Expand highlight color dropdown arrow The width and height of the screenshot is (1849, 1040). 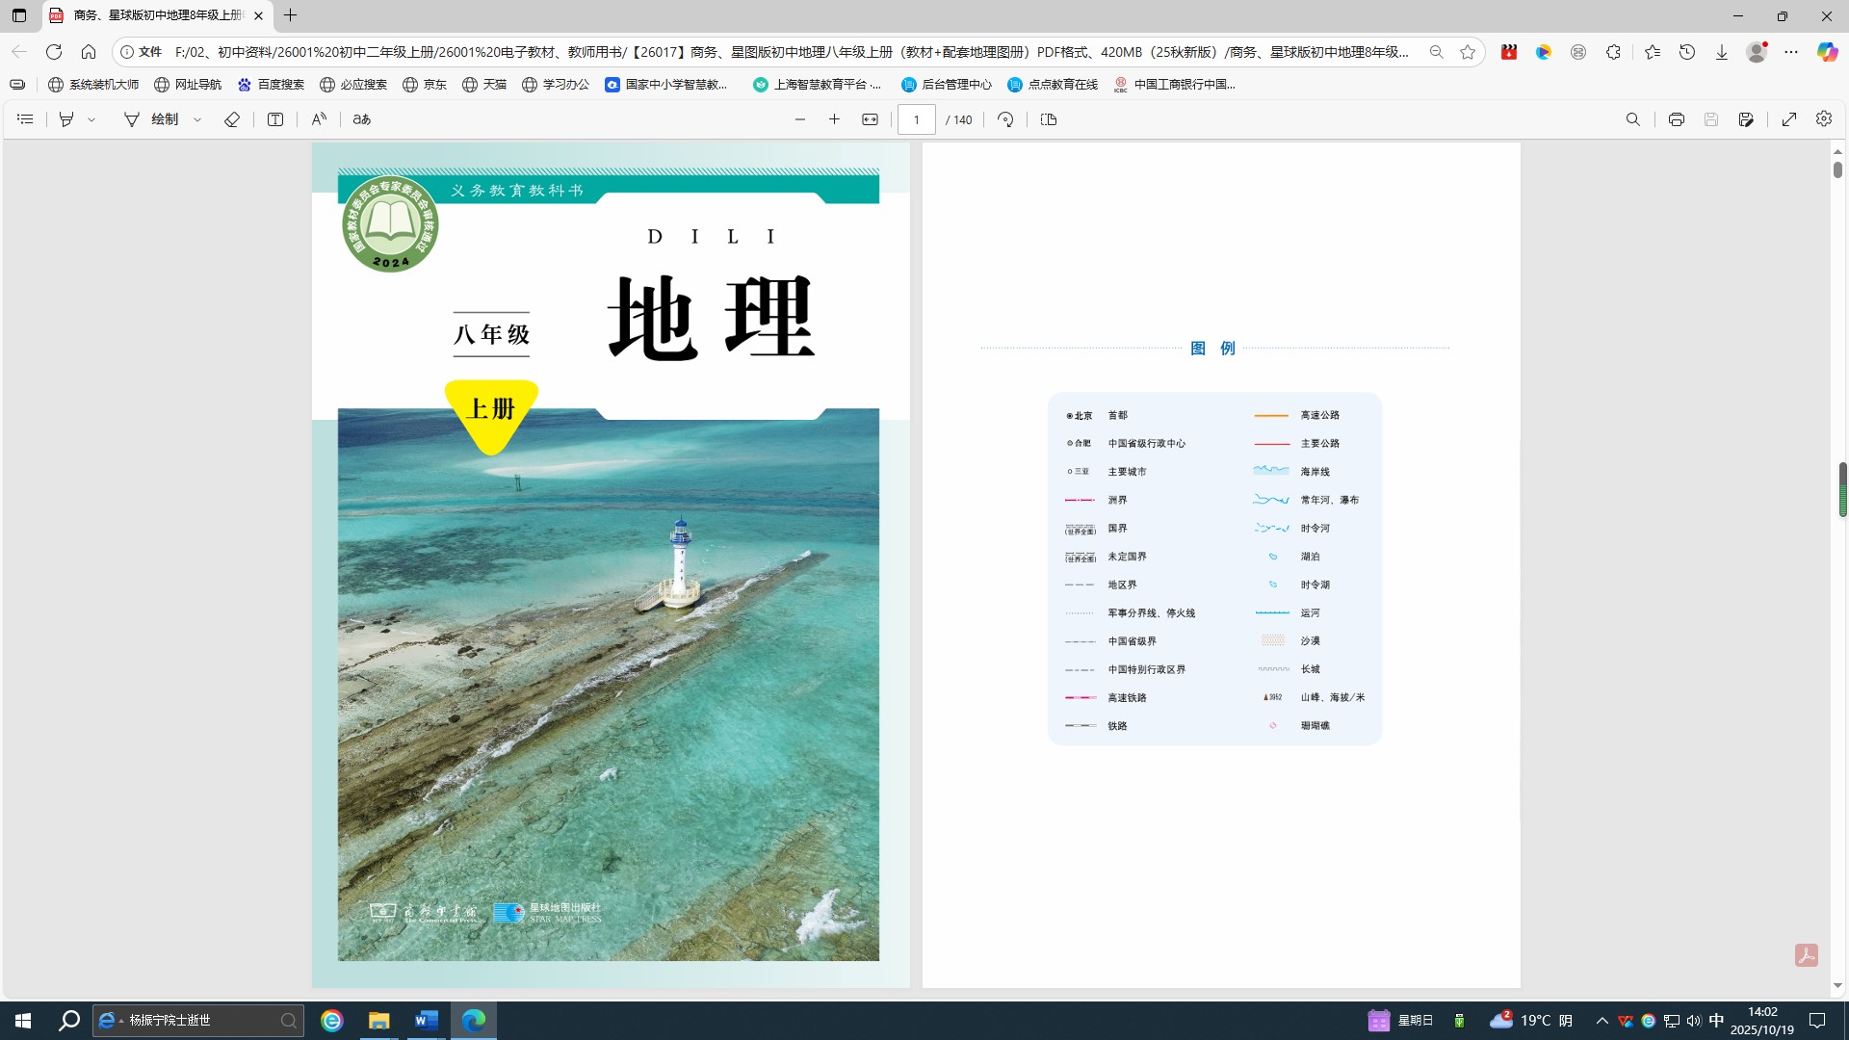tap(91, 119)
